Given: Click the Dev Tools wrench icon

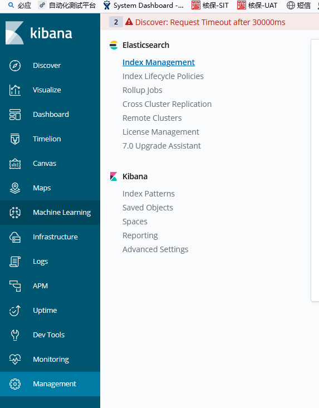Looking at the screenshot, I should point(15,335).
